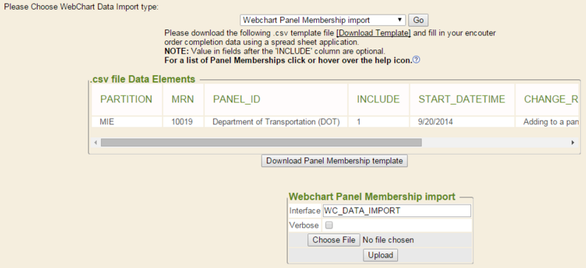Select the PARTITION column header
Screen dimensions: 586x268
click(126, 99)
